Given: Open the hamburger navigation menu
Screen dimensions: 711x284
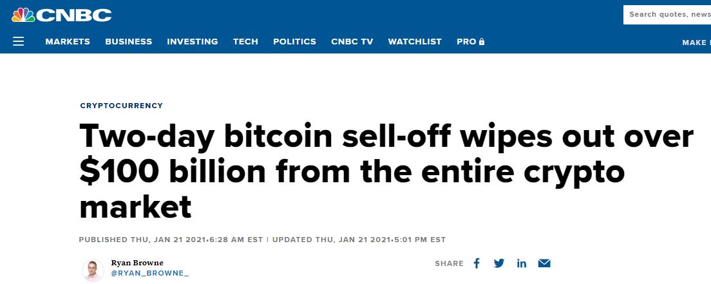Looking at the screenshot, I should [x=18, y=42].
